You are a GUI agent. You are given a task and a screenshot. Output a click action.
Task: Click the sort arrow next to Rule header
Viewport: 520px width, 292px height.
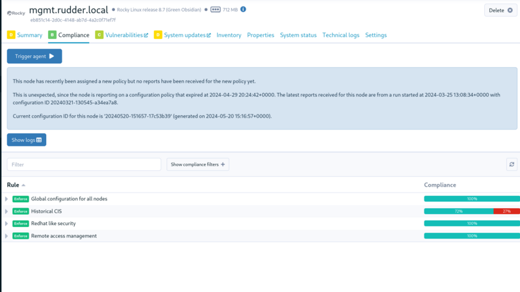pos(23,185)
